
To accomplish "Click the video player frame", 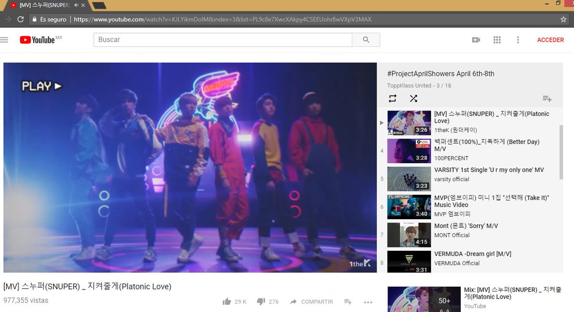I will 190,167.
